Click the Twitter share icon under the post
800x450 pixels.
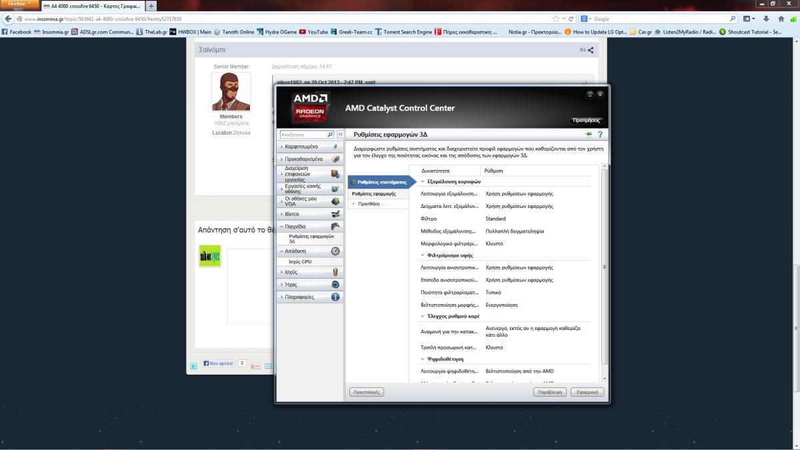[x=194, y=366]
